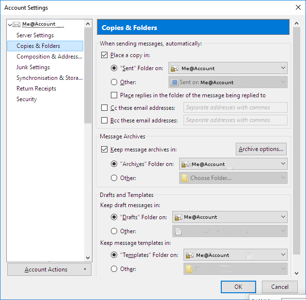Click the envelope icon beside Me@Account in tree

click(x=16, y=24)
